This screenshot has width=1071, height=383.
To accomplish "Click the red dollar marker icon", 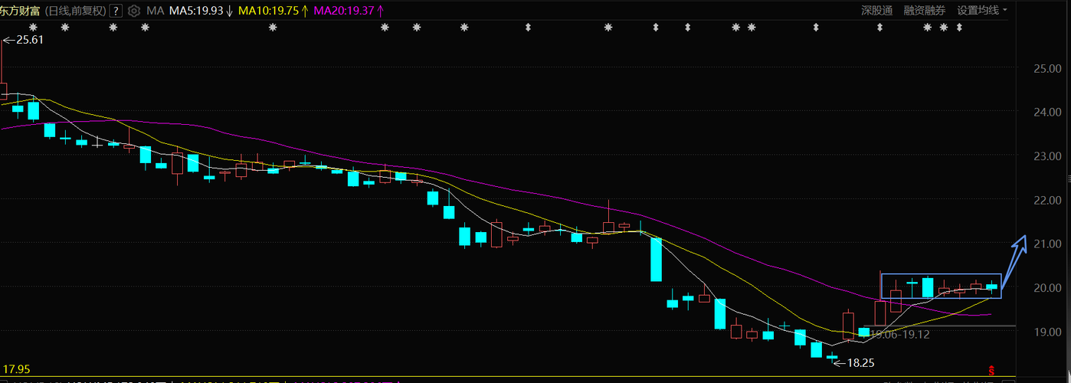I will 991,371.
